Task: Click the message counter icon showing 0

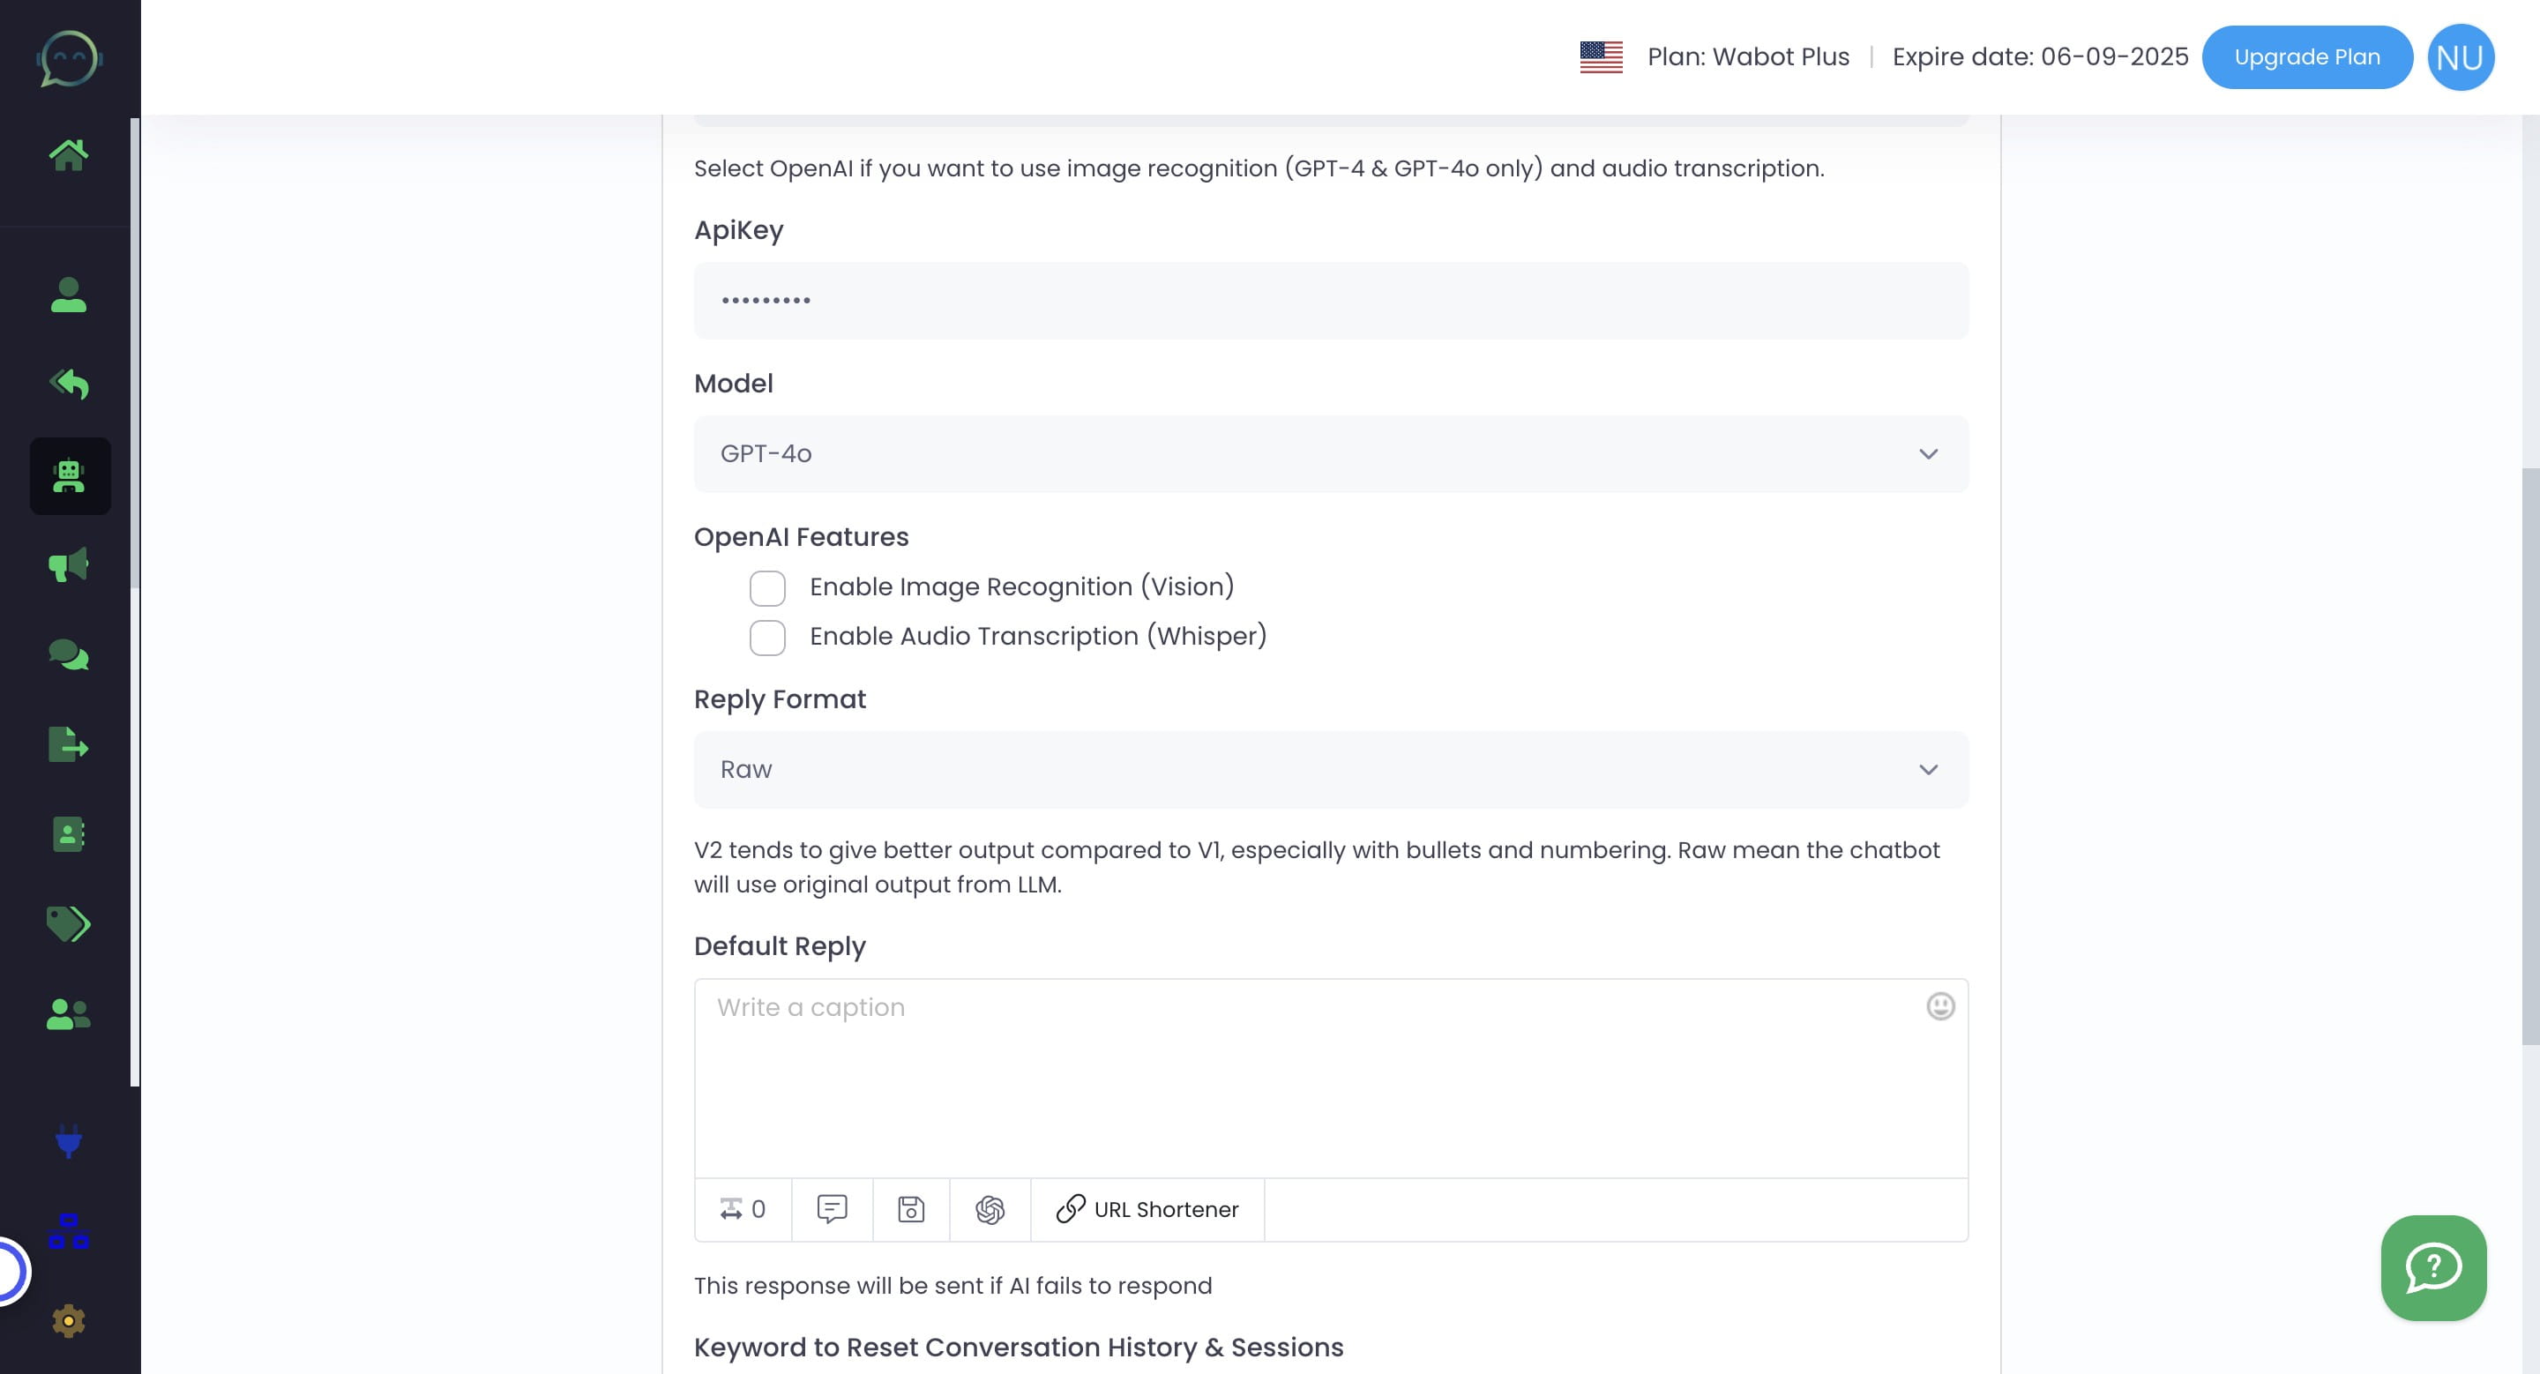Action: click(743, 1208)
